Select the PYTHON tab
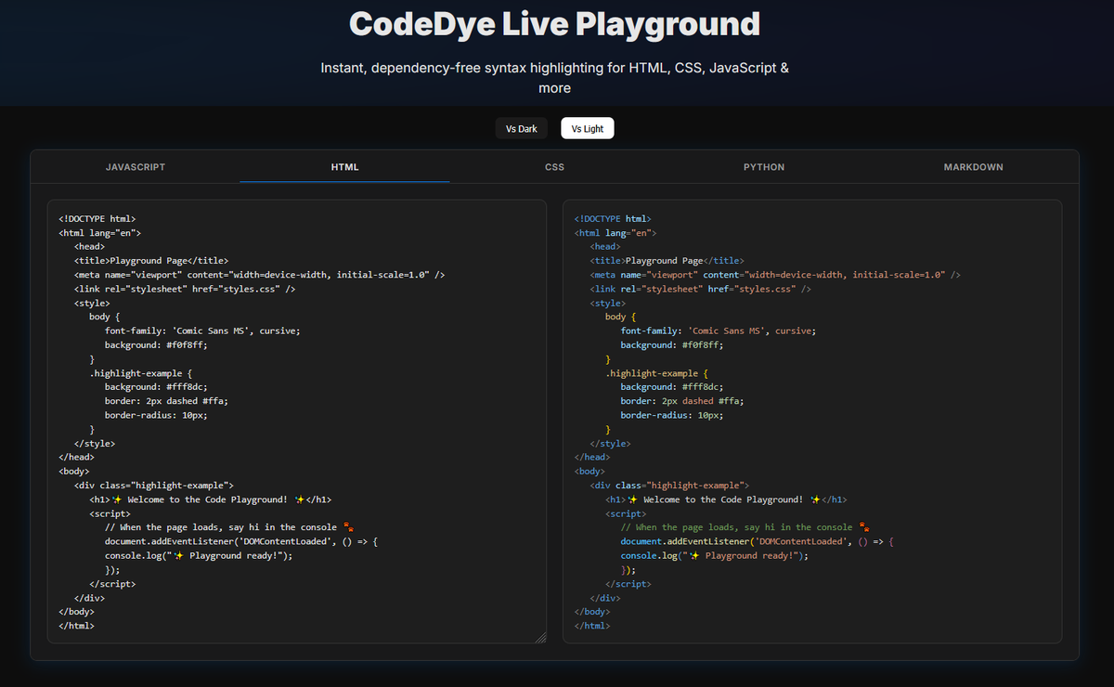 [763, 167]
